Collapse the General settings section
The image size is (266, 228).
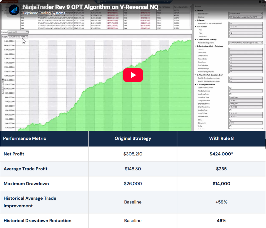point(195,10)
